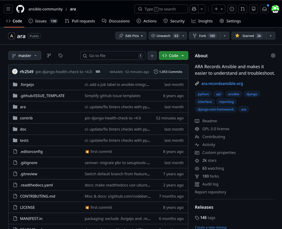Open the Copilot chat icon
The height and width of the screenshot is (229, 282).
(x=194, y=9)
